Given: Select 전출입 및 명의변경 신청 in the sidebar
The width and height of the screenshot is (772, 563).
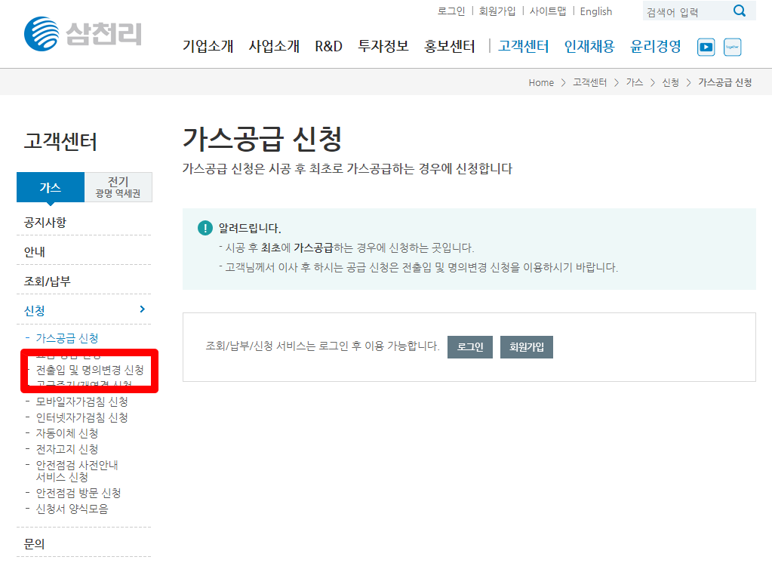Looking at the screenshot, I should pyautogui.click(x=88, y=371).
